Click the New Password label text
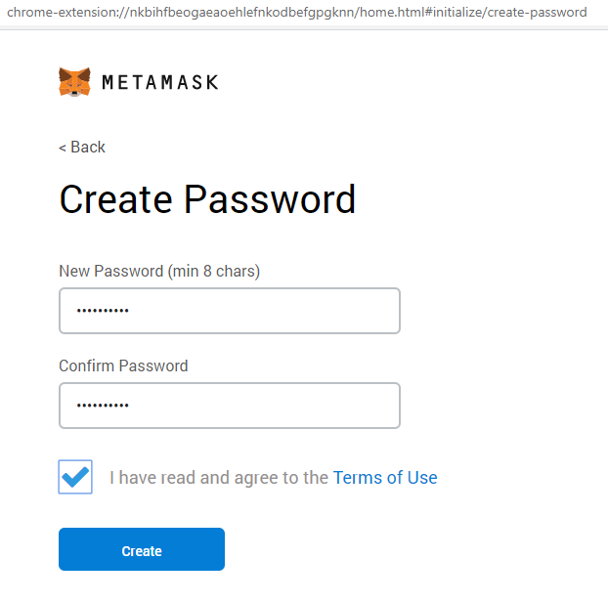This screenshot has height=602, width=608. coord(109,271)
